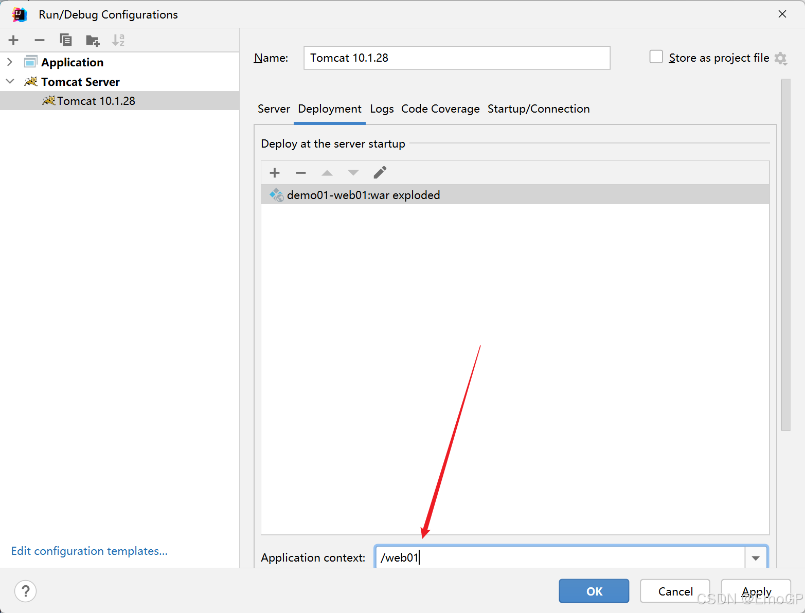Open the help question mark button
805x613 pixels.
[x=25, y=591]
